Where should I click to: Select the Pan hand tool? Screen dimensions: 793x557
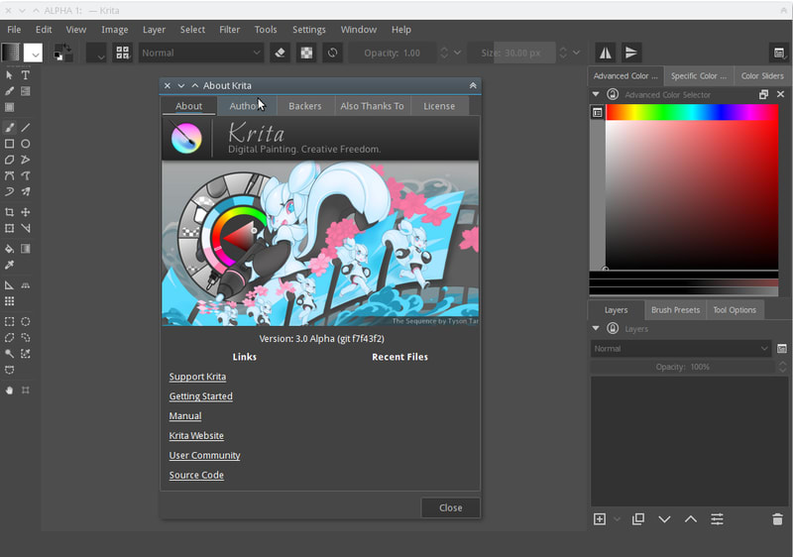pos(10,390)
